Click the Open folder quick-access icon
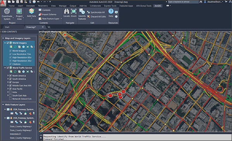Image resolution: width=232 pixels, height=141 pixels. point(13,2)
